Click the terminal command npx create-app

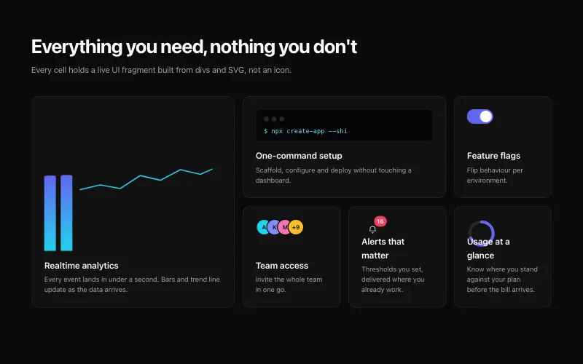[305, 131]
